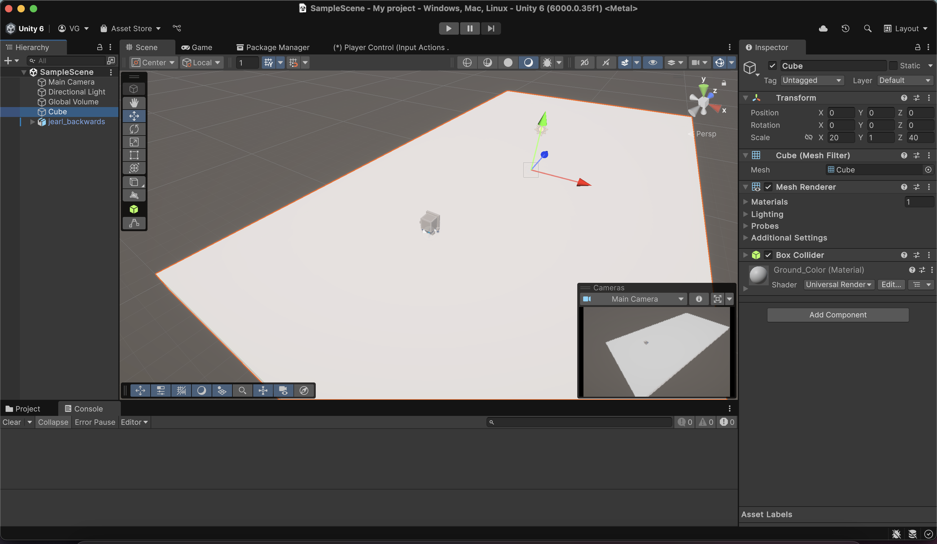Expand the Lighting section

746,214
